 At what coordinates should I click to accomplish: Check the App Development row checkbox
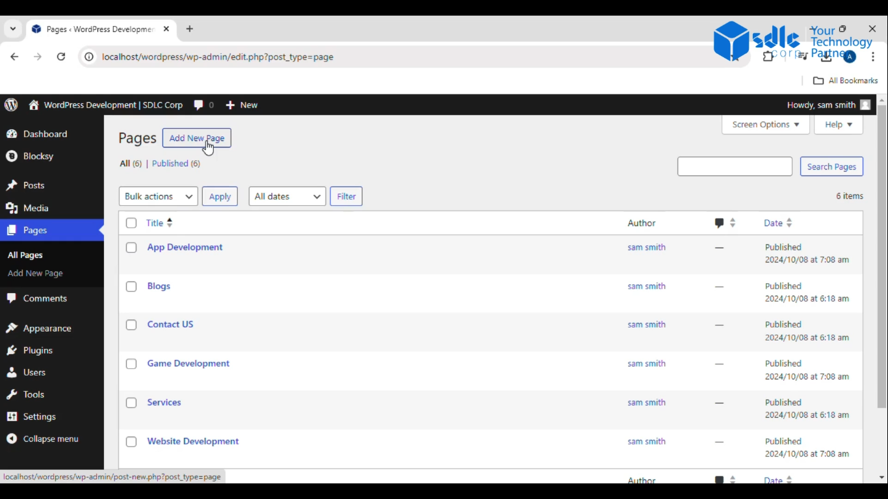tap(131, 248)
